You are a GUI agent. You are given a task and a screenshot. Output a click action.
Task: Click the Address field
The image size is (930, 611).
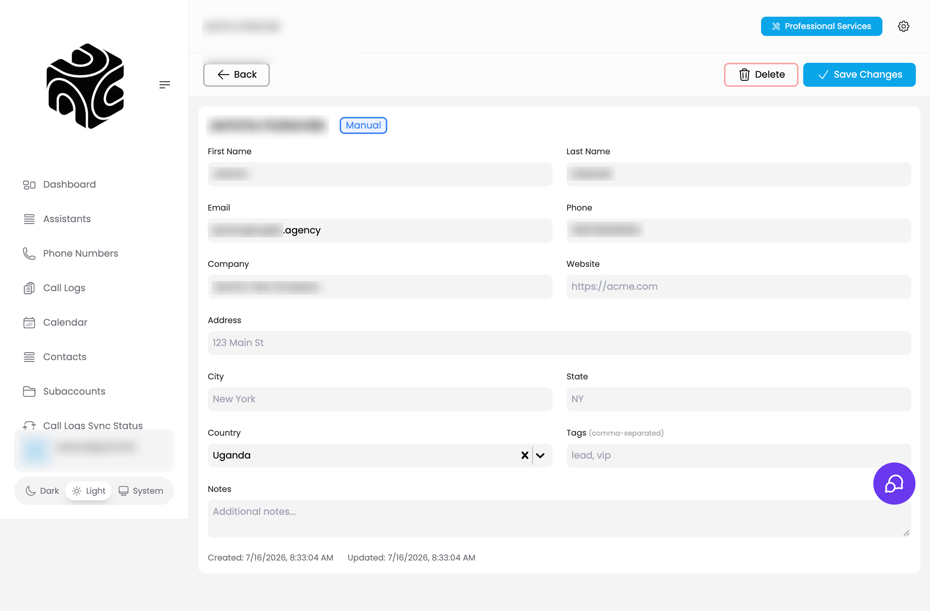pos(559,343)
